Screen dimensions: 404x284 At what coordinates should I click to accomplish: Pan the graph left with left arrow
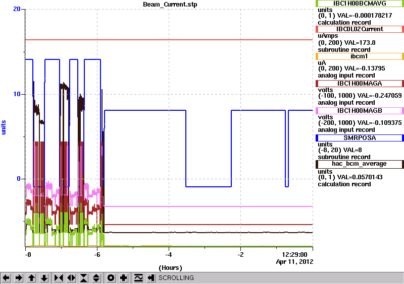tap(6, 278)
